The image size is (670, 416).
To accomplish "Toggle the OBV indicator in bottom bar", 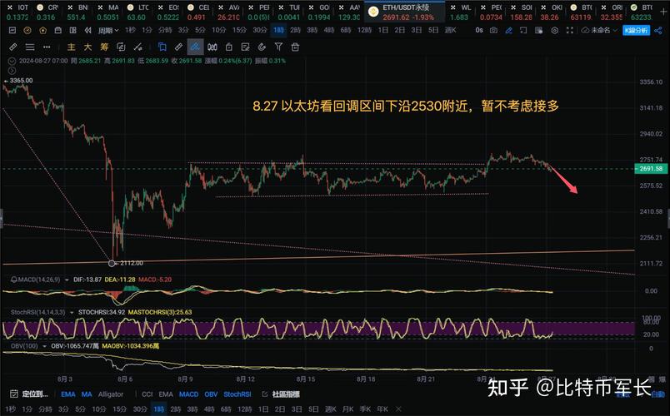I will tap(212, 394).
